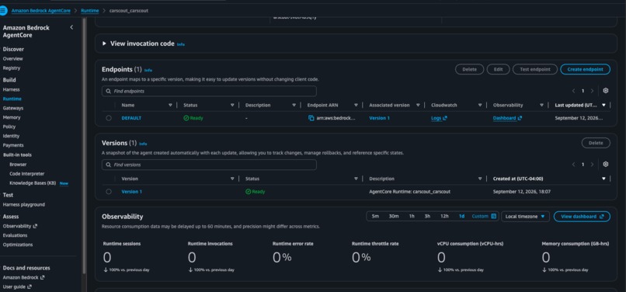This screenshot has height=292, width=626.
Task: Open Browser built-in tool
Action: [18, 164]
